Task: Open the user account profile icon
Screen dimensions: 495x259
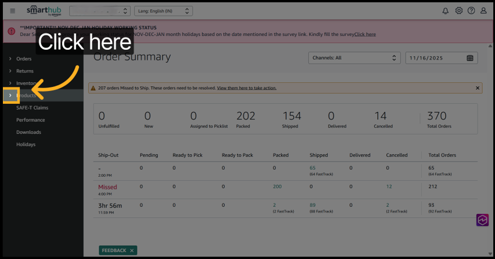Action: 483,11
